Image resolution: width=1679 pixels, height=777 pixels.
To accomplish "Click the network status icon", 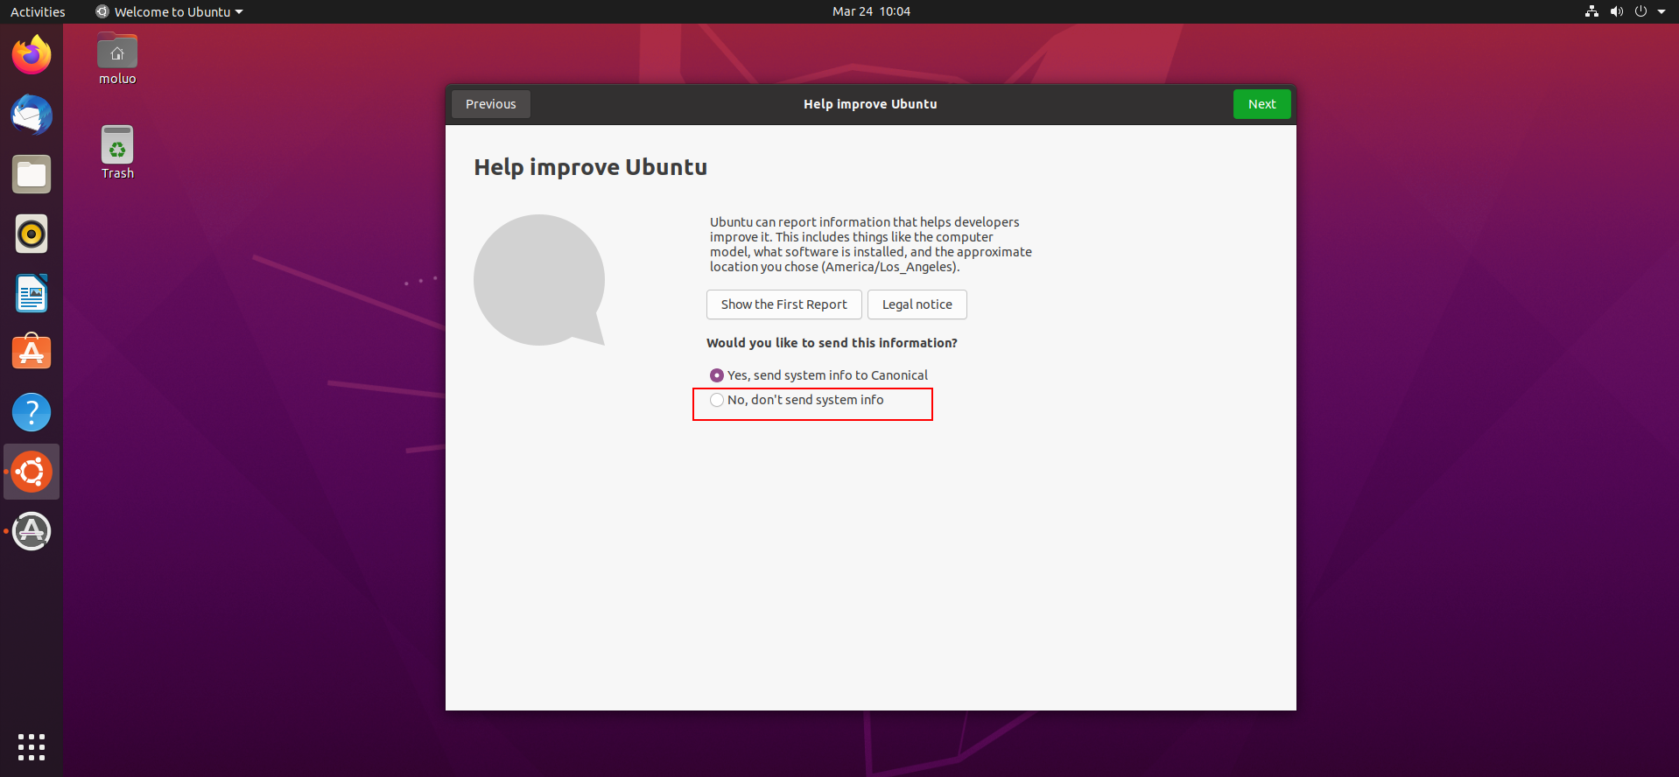I will tap(1591, 11).
